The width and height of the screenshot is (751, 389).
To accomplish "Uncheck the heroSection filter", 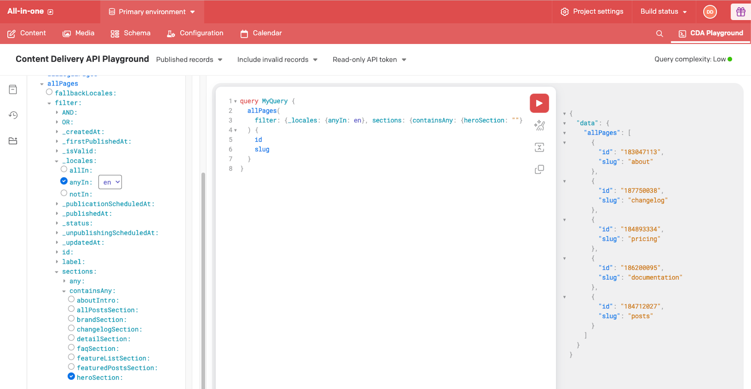I will tap(71, 376).
